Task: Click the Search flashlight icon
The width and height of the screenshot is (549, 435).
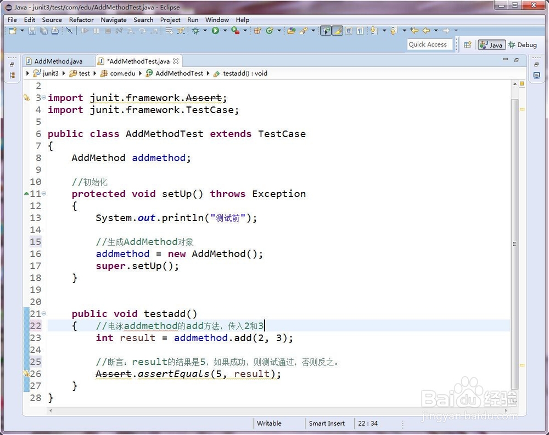Action: click(x=303, y=31)
